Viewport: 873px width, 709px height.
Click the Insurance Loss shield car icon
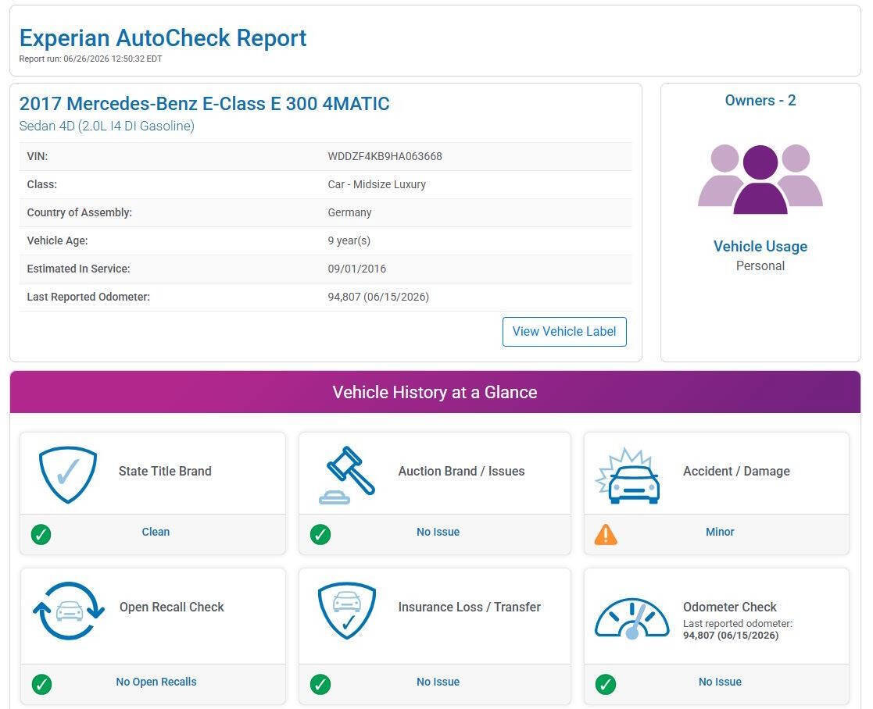point(347,610)
